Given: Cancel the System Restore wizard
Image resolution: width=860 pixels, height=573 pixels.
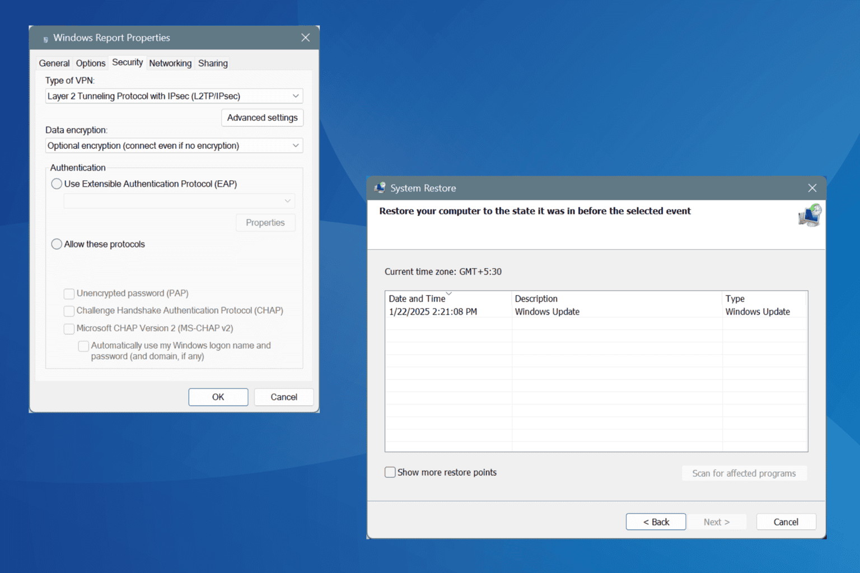Looking at the screenshot, I should pyautogui.click(x=786, y=522).
